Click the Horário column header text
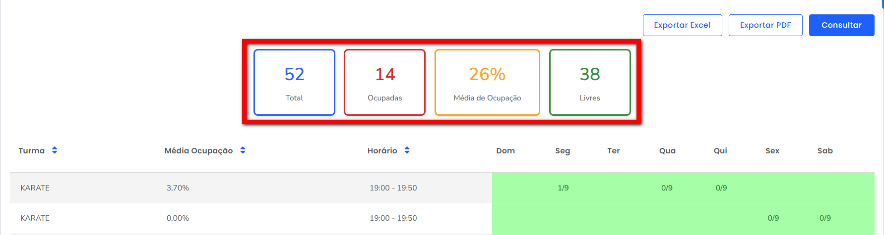 pos(382,151)
